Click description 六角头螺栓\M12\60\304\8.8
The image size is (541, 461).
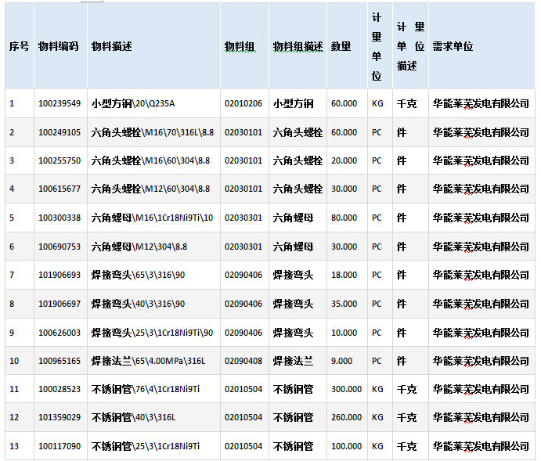[x=150, y=189]
